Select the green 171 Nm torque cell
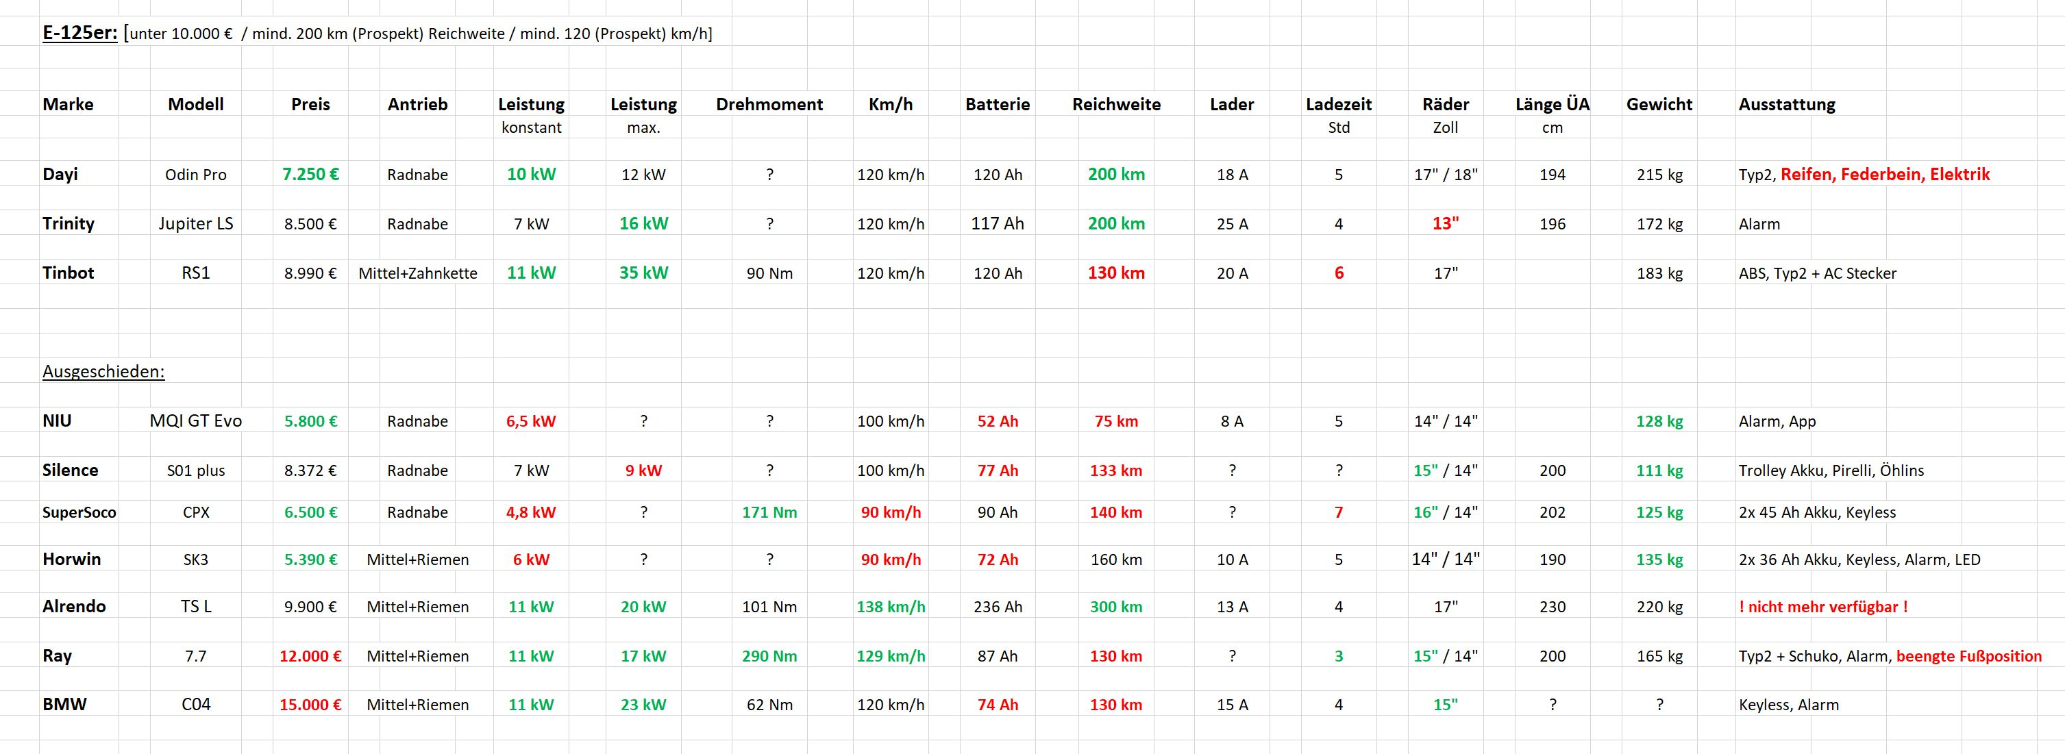2065x754 pixels. click(769, 512)
